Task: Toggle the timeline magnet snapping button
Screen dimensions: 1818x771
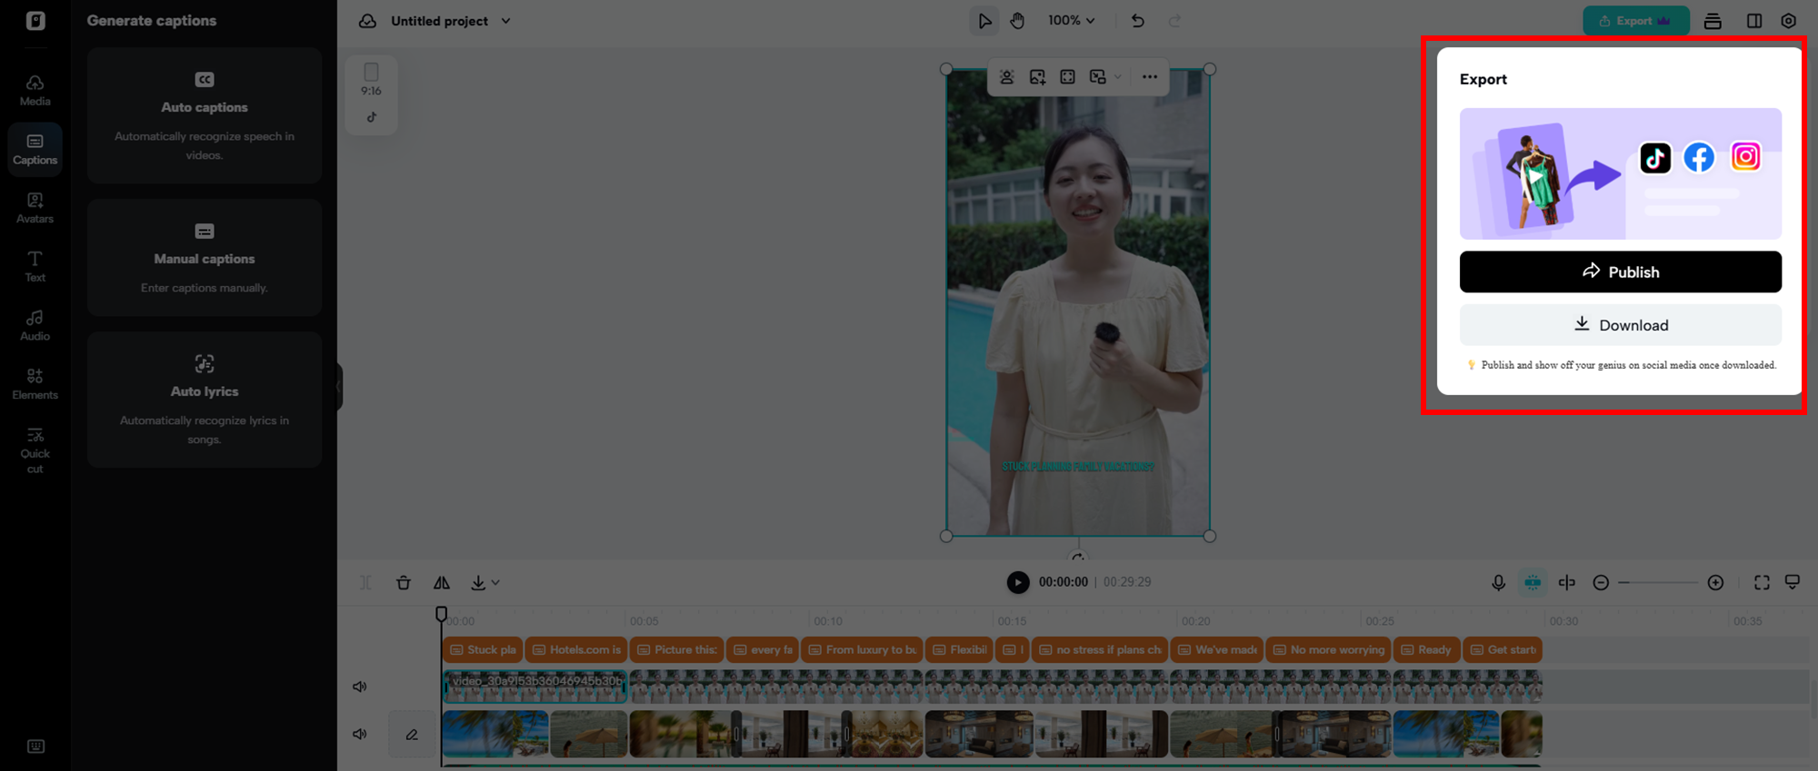Action: 1533,583
